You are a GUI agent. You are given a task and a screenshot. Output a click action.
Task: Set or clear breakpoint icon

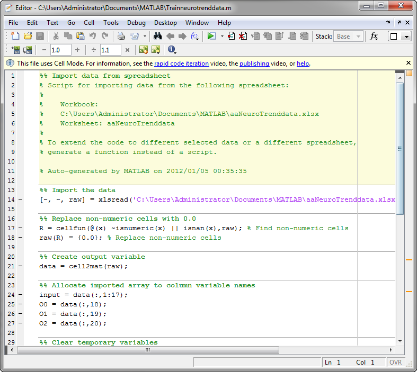click(231, 36)
